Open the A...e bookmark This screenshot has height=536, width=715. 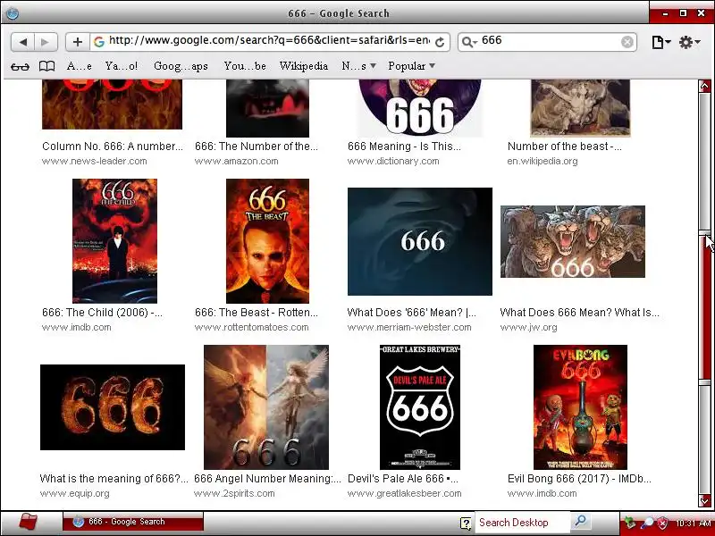pyautogui.click(x=79, y=66)
